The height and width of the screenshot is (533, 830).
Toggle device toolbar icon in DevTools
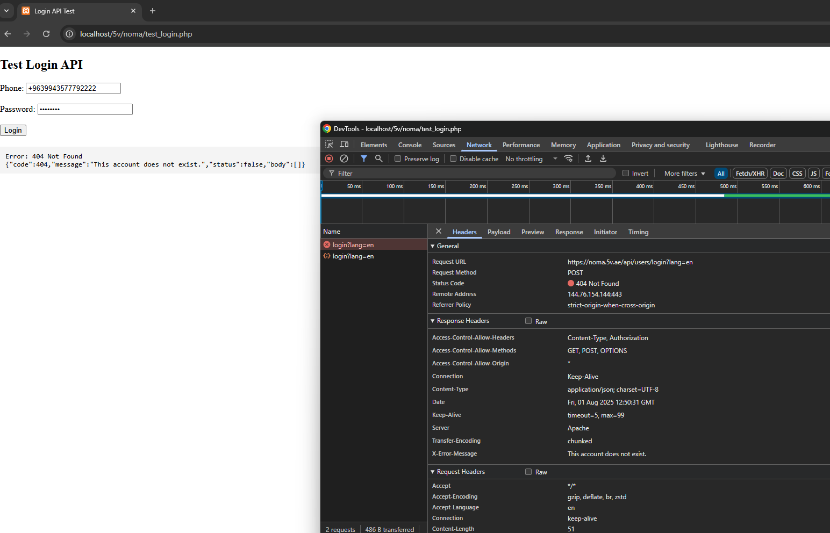[x=345, y=145]
